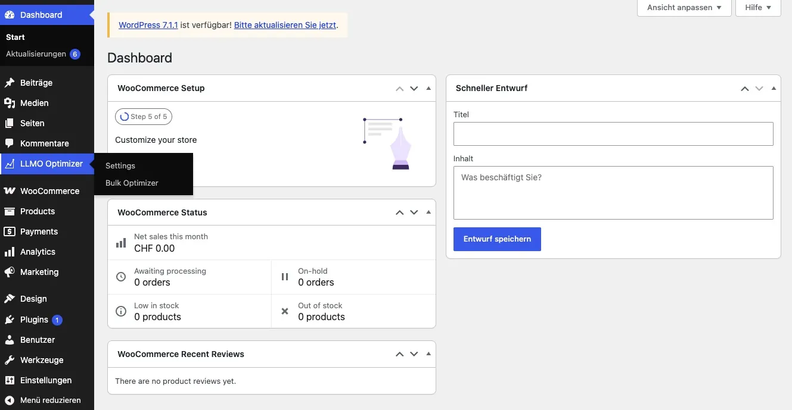
Task: Move Schneller Entwurf panel up
Action: [x=745, y=89]
